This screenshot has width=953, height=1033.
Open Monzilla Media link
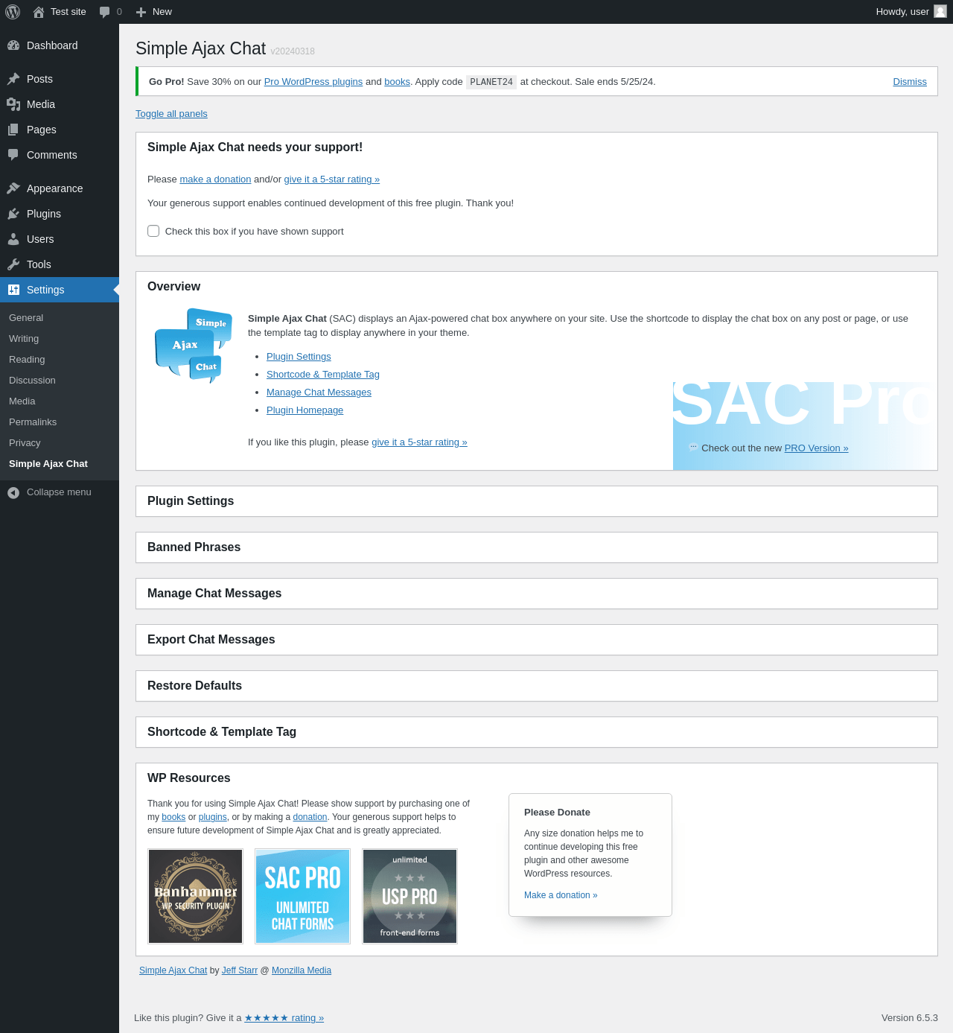(302, 970)
